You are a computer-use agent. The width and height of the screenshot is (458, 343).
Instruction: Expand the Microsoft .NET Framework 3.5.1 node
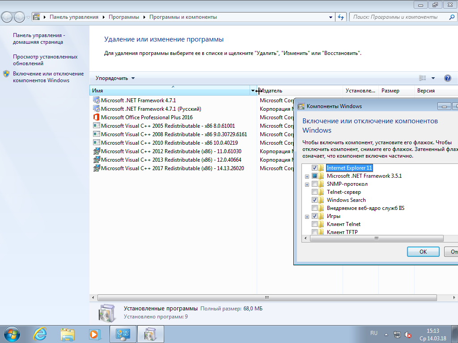307,176
